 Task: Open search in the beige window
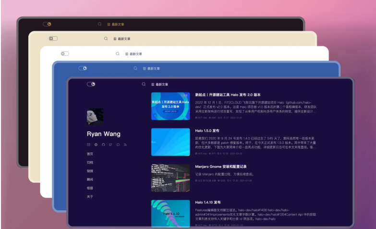[x=106, y=38]
